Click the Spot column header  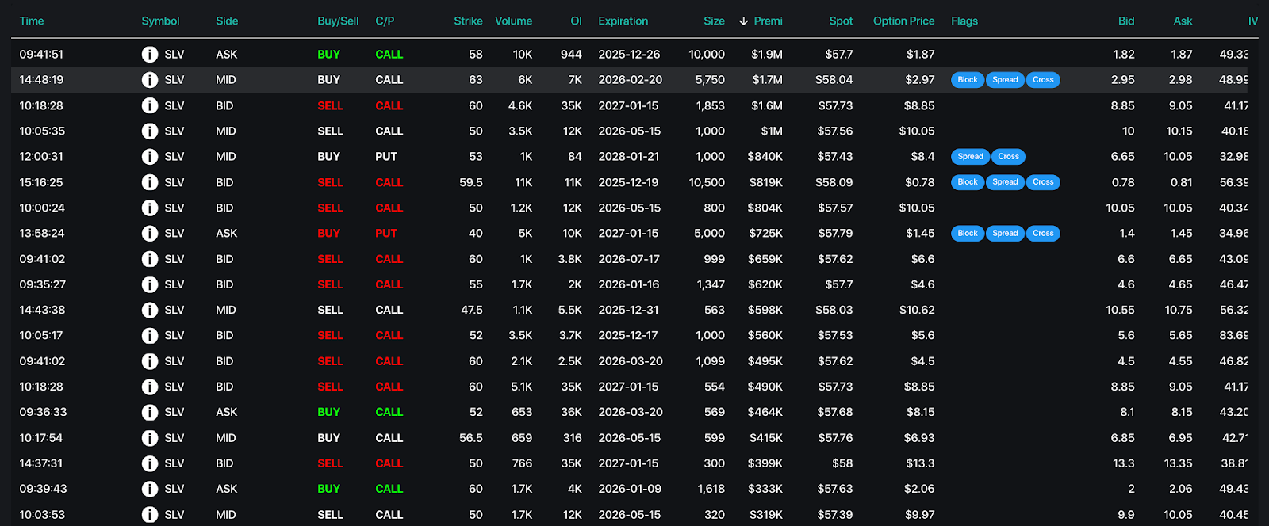point(841,21)
